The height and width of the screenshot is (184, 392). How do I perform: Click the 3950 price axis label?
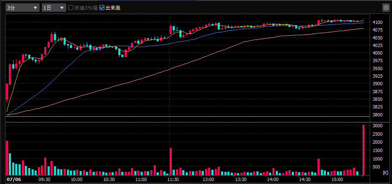coord(377,68)
